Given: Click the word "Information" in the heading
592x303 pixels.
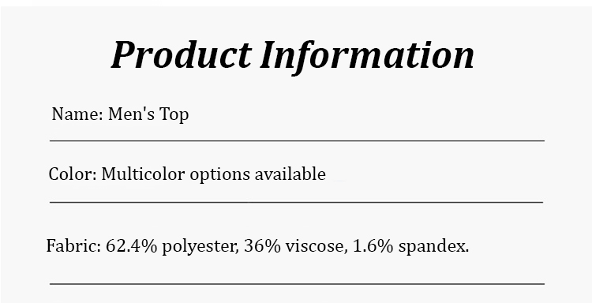Looking at the screenshot, I should 367,55.
